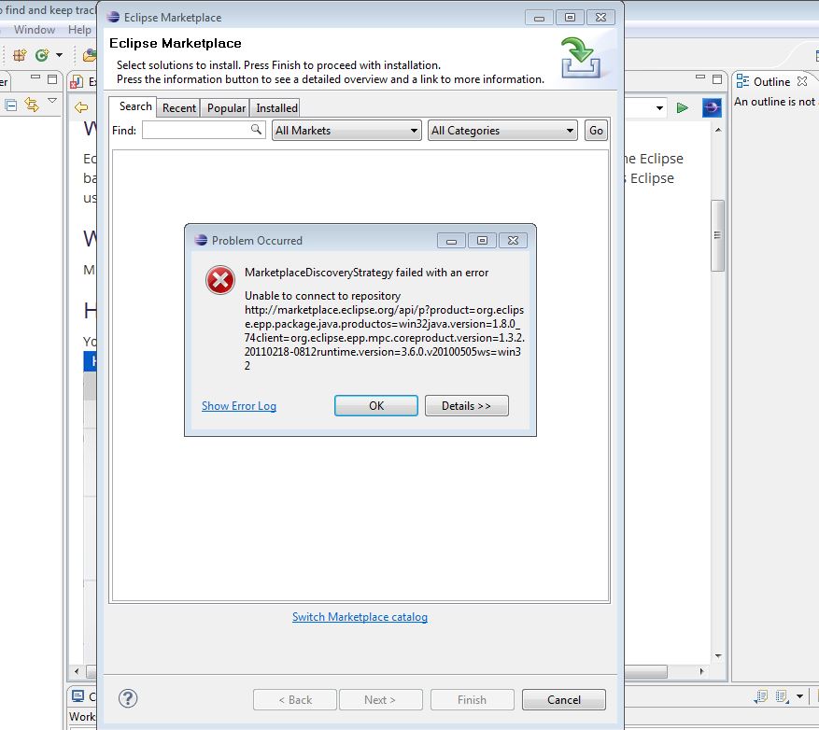Open bottom-right view dropdown arrow
The image size is (819, 730).
pyautogui.click(x=799, y=696)
